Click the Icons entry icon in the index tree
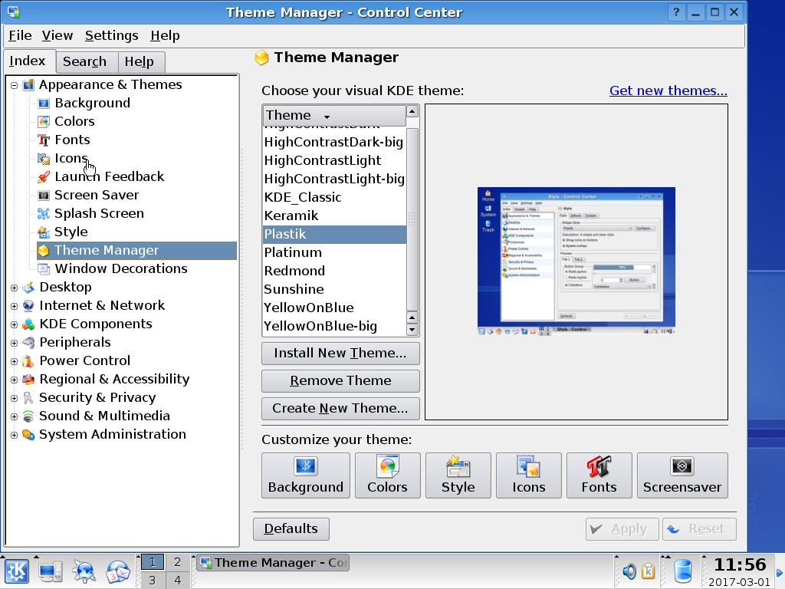The width and height of the screenshot is (785, 589). 44,159
